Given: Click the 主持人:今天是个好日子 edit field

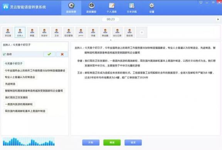Looking at the screenshot, I should [35, 47].
